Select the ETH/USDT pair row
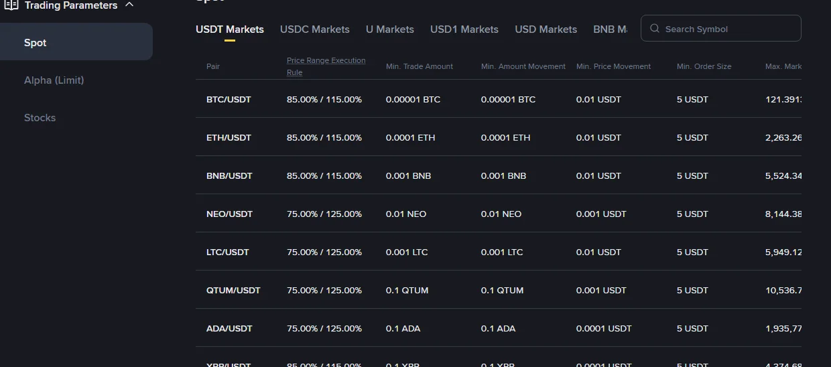 [499, 137]
